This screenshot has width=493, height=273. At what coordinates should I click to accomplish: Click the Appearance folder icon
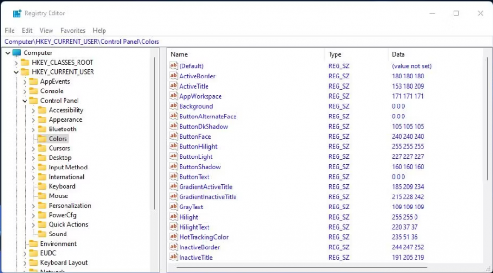click(x=42, y=119)
